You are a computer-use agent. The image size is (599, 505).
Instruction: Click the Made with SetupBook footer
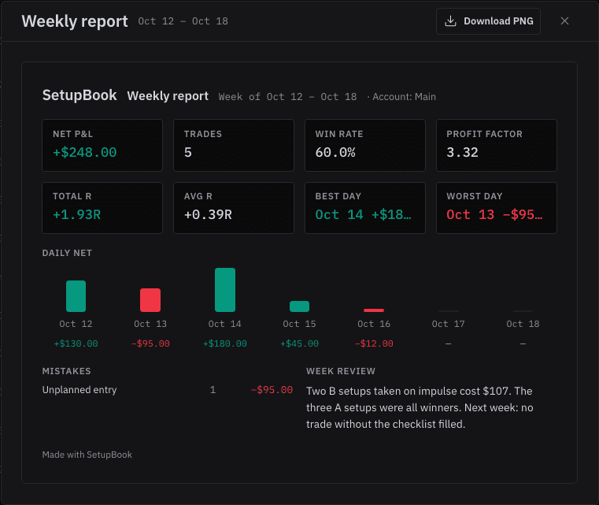coord(87,455)
